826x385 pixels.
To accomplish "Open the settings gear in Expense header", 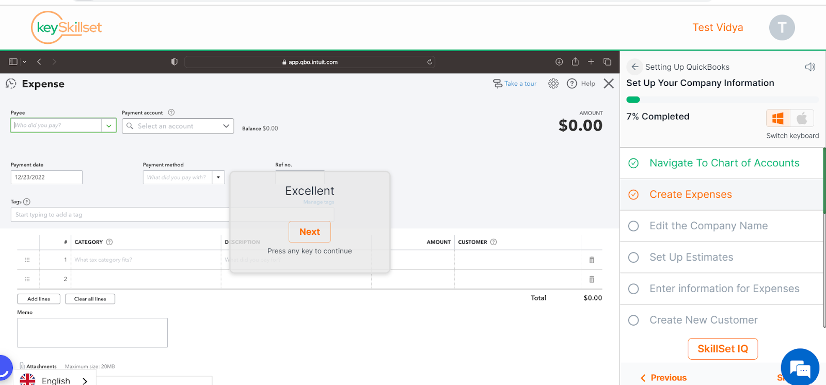I will pos(553,84).
